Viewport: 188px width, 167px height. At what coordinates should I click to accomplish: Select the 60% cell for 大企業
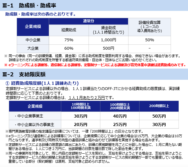point(69,48)
